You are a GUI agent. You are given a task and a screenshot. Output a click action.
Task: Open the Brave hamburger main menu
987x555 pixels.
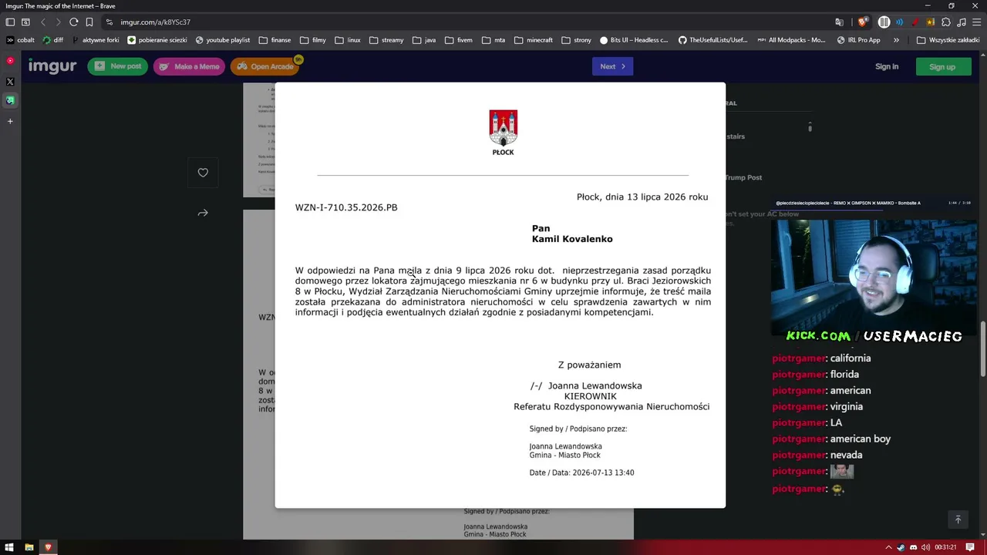(x=976, y=22)
